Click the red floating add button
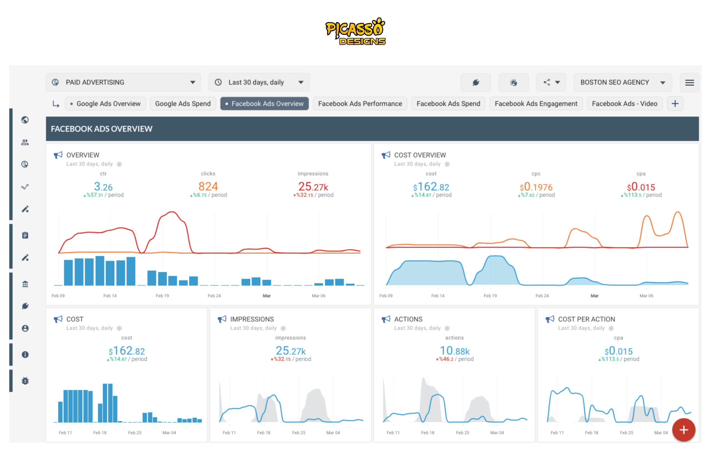 684,430
